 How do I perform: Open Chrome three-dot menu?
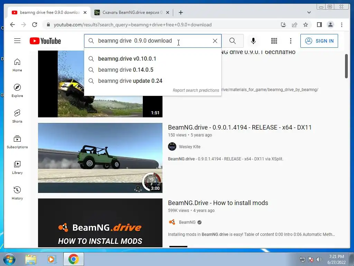click(342, 25)
